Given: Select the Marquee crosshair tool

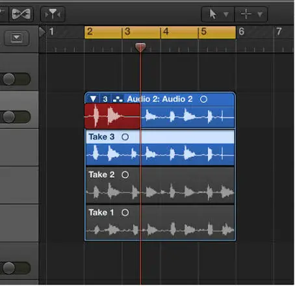Looking at the screenshot, I should 246,14.
